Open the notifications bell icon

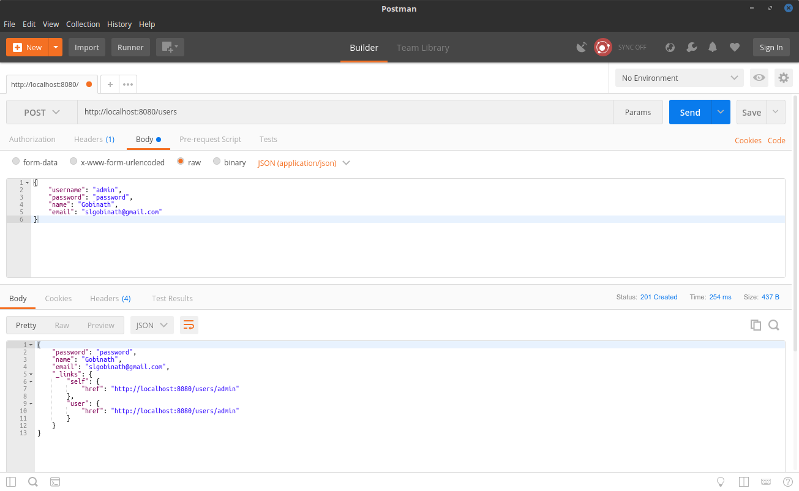pyautogui.click(x=713, y=47)
